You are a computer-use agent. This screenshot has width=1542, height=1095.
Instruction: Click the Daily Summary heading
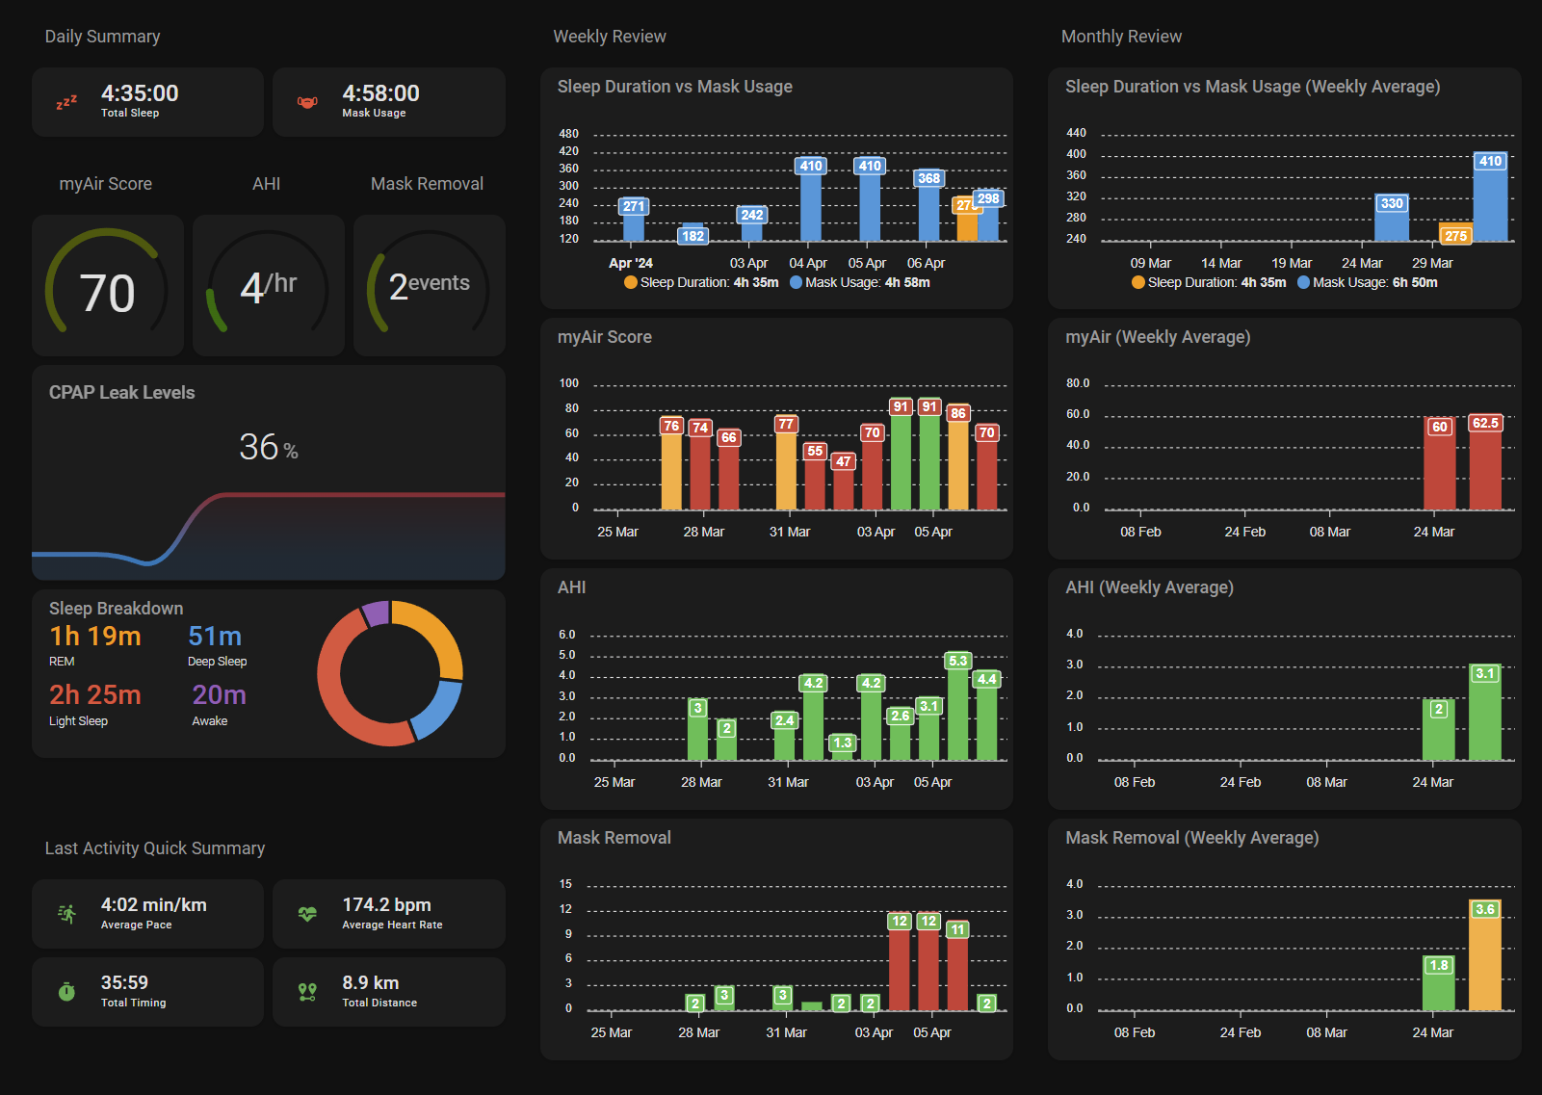[x=102, y=37]
